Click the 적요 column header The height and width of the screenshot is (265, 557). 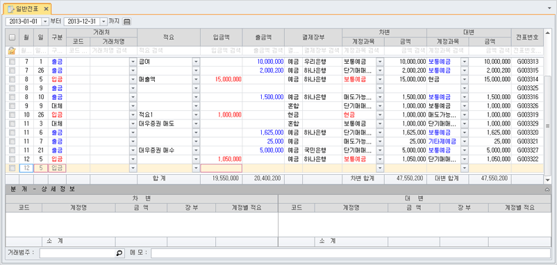[169, 37]
